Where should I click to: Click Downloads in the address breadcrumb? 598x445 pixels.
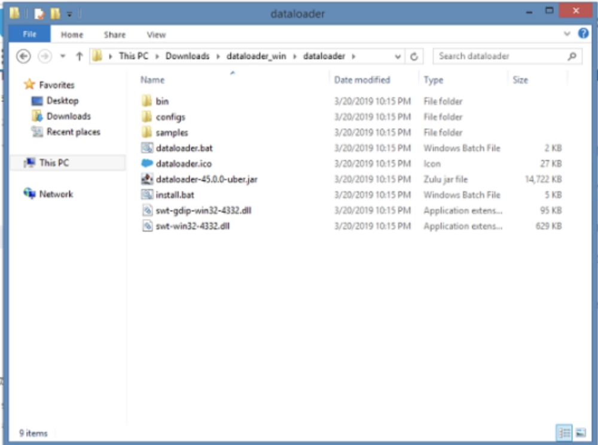187,56
